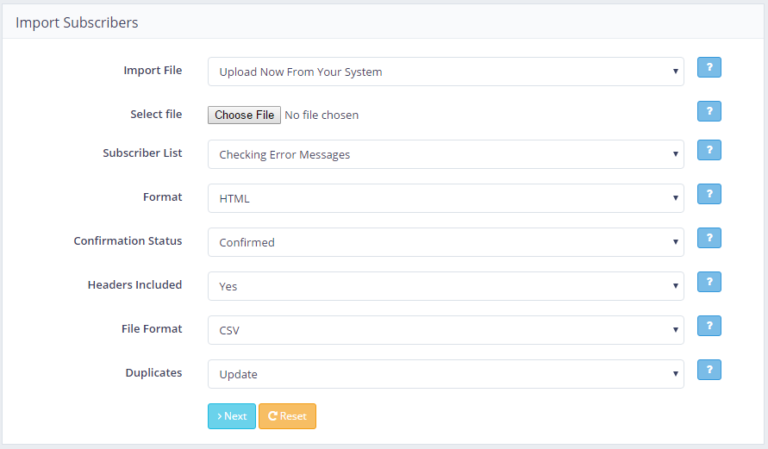
Task: Open help icon for Subscriber List
Action: [709, 150]
